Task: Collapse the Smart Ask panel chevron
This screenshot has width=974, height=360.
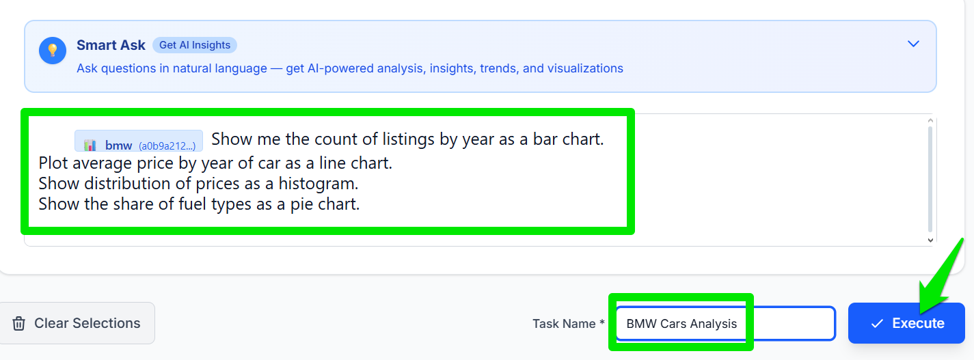Action: coord(913,44)
